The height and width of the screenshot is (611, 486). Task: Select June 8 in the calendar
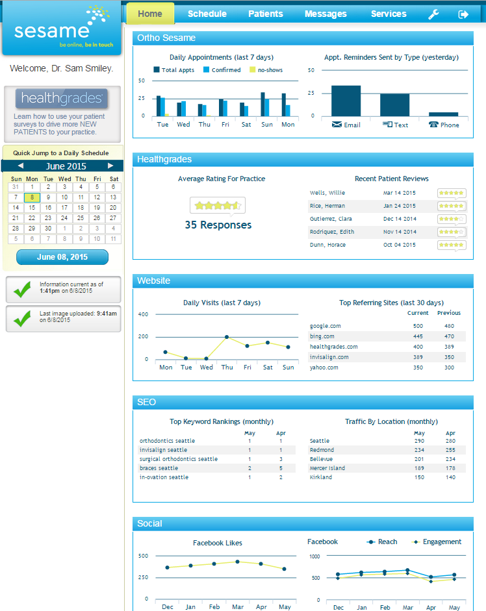point(32,197)
